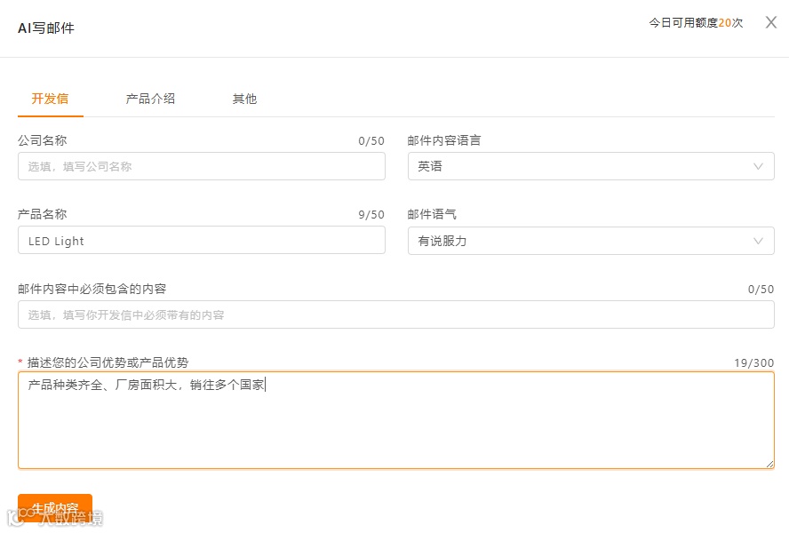
Task: Switch to the 产品介绍 tab
Action: [x=150, y=99]
